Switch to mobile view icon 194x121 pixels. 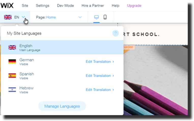coord(105,17)
